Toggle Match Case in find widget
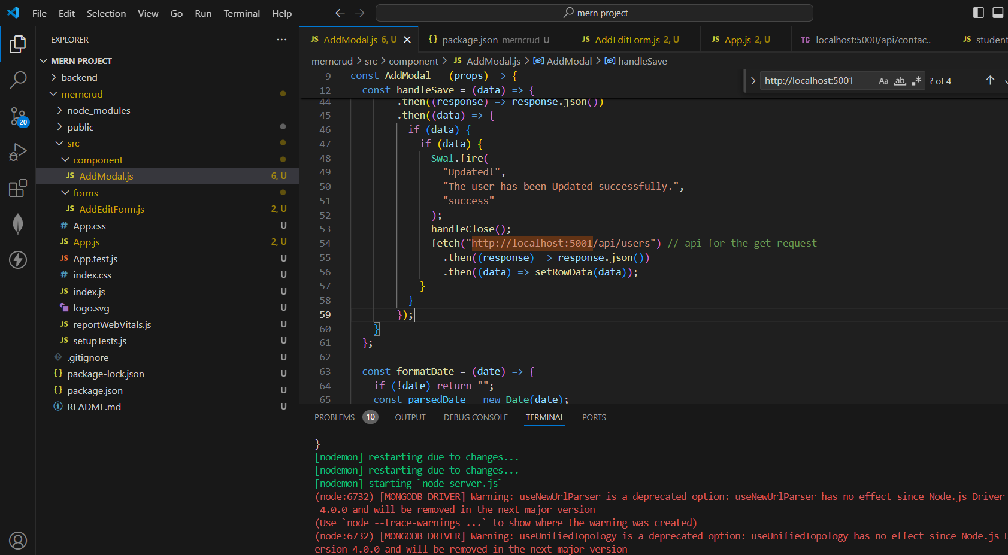This screenshot has width=1008, height=555. click(883, 81)
